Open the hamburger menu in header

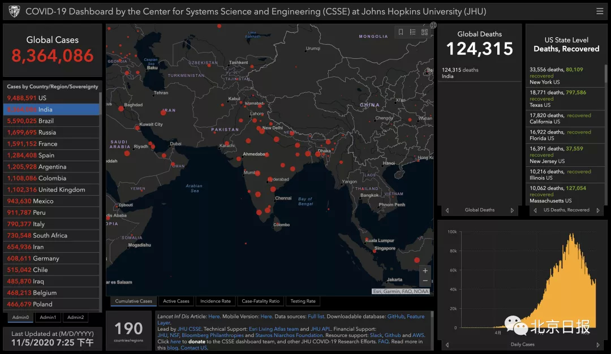tap(600, 11)
